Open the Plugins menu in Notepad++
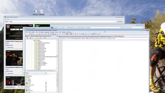 tap(64, 32)
